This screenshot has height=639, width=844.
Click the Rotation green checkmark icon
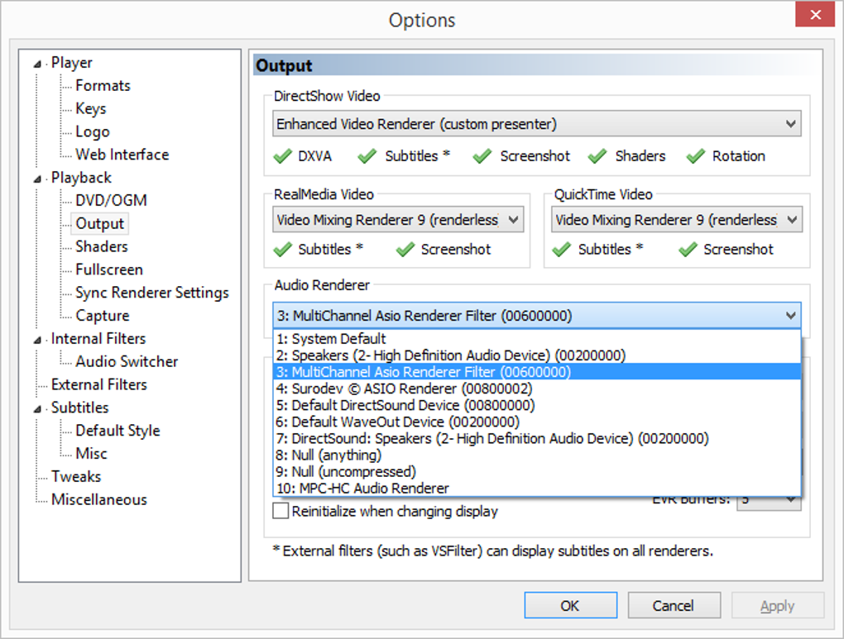[696, 156]
